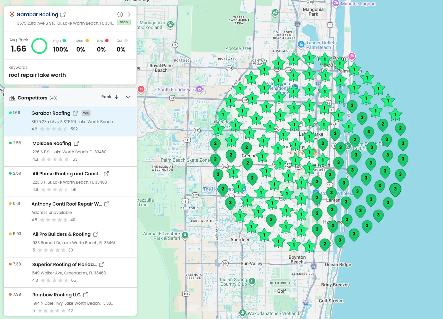Click Molsbee Roofing 2.56 rank value
443x319 pixels.
pos(17,143)
